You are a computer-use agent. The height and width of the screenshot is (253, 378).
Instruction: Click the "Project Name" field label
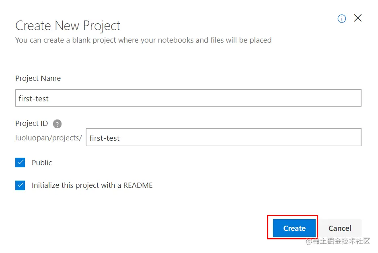pos(38,78)
